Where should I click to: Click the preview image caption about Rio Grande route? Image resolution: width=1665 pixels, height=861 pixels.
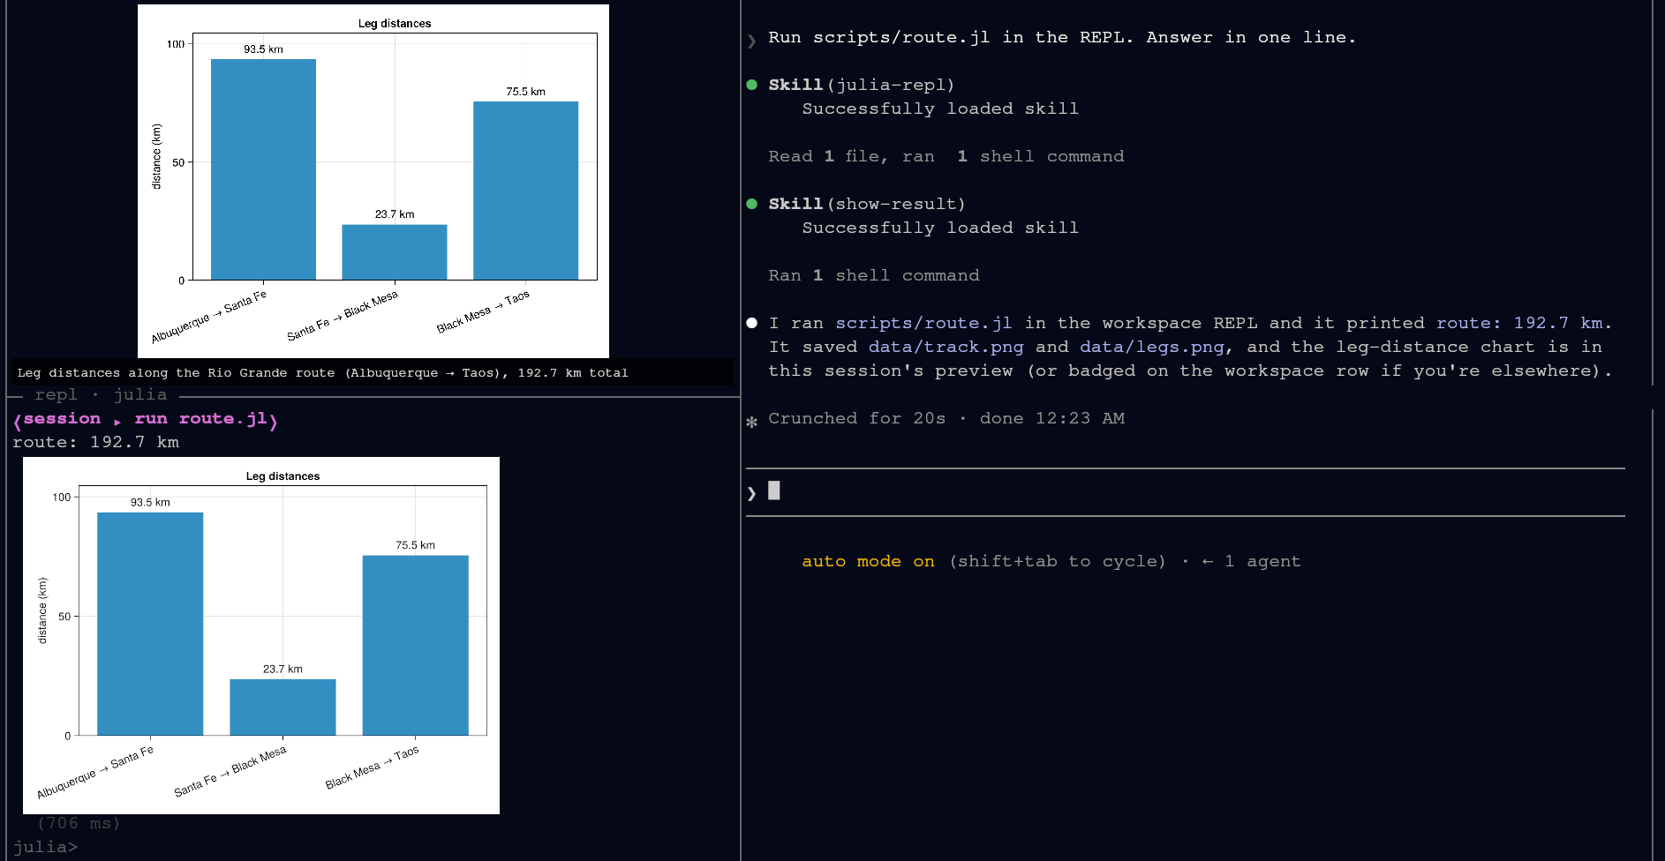[322, 372]
